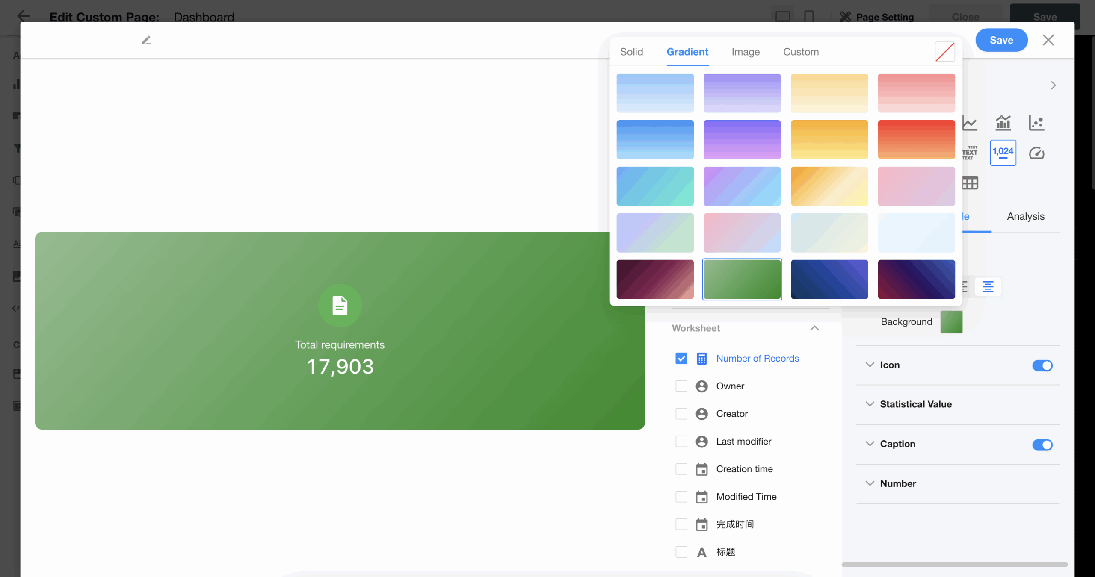Expand the Icon settings section

(870, 365)
